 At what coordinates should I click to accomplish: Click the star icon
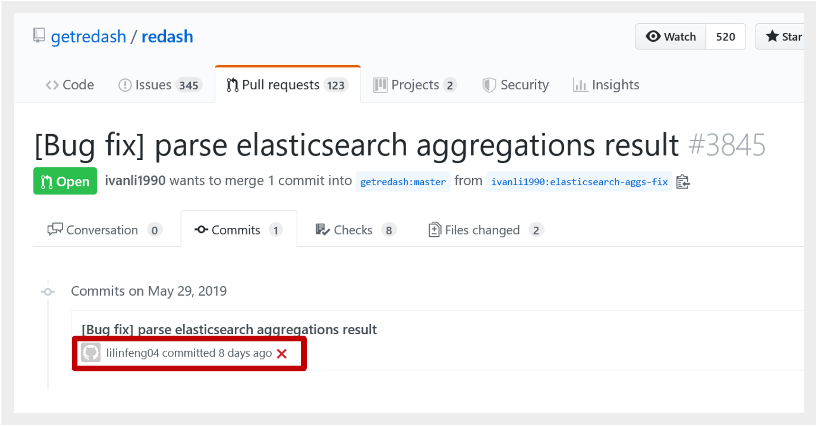(772, 36)
